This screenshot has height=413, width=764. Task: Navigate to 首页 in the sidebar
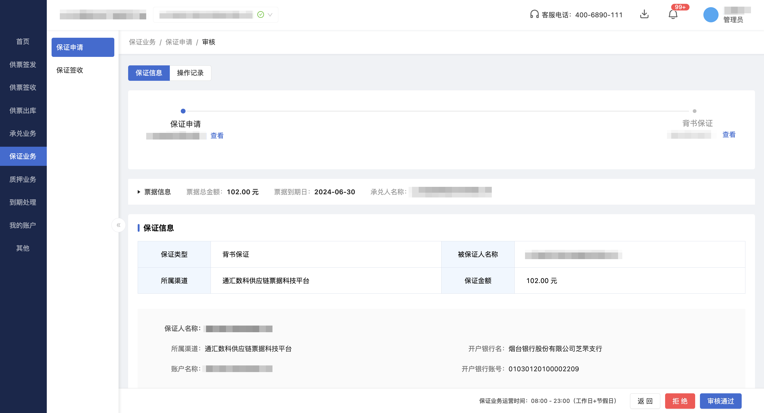click(x=23, y=41)
